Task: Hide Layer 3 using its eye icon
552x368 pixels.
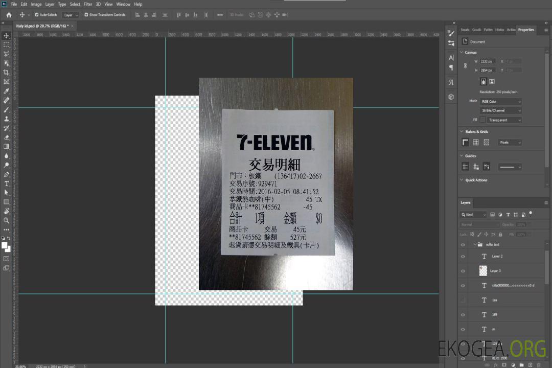Action: point(463,271)
